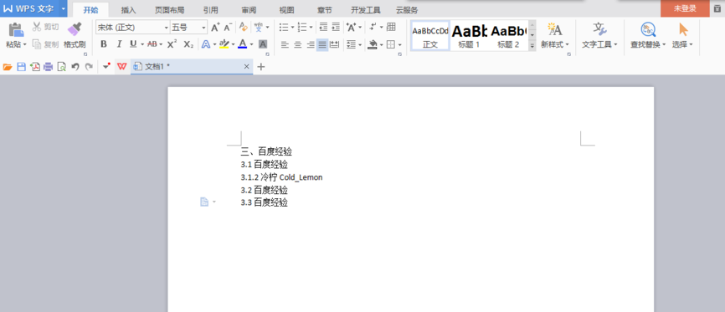Align text right

pyautogui.click(x=311, y=44)
